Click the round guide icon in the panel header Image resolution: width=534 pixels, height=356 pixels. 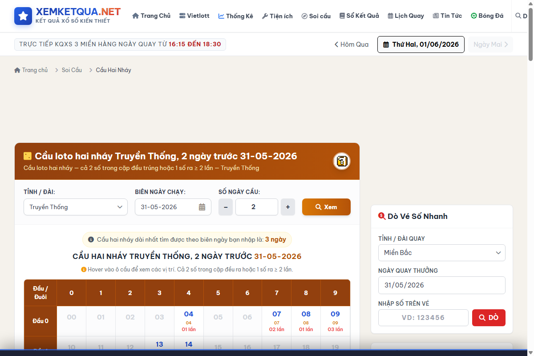[x=342, y=161]
